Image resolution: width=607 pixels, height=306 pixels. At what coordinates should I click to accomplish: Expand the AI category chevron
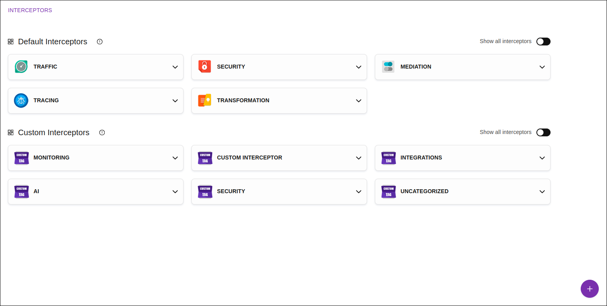(175, 192)
